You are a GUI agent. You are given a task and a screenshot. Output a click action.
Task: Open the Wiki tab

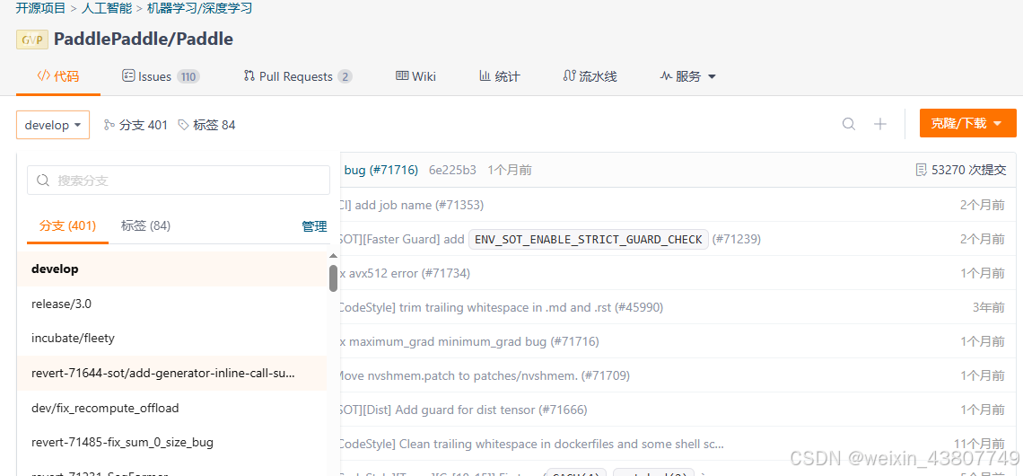(x=416, y=76)
